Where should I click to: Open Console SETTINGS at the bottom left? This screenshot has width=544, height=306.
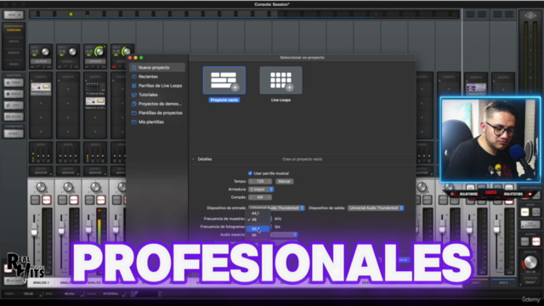(x=14, y=280)
